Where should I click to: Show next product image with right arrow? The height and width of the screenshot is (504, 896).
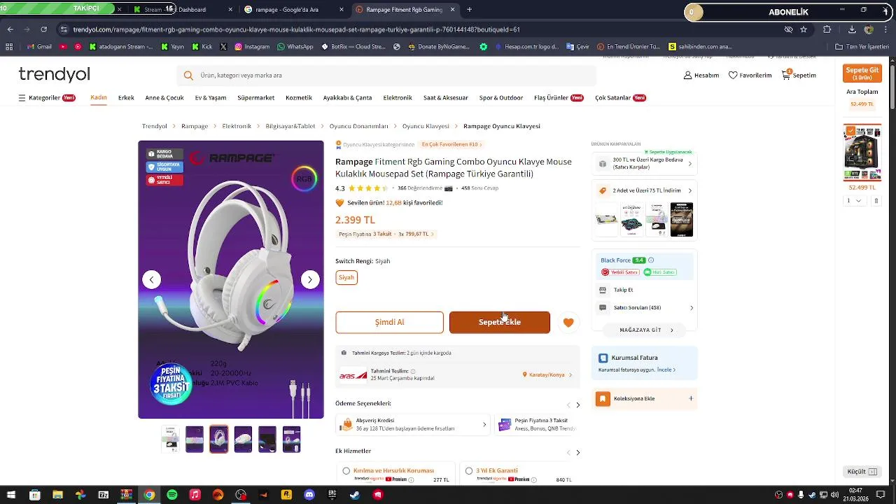tap(310, 280)
